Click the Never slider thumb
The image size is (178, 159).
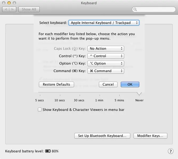(x=139, y=94)
